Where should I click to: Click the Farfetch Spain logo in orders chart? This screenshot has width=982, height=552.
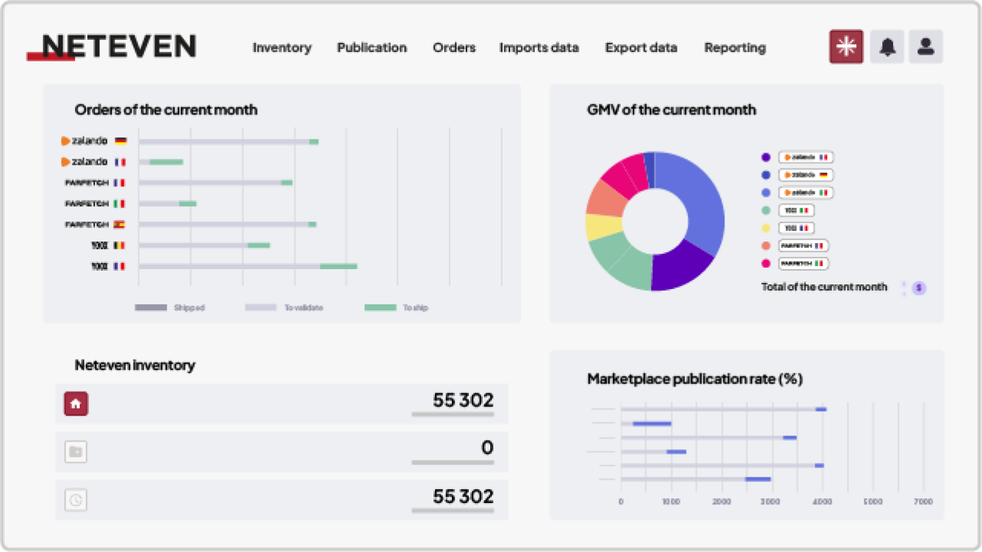coord(87,225)
